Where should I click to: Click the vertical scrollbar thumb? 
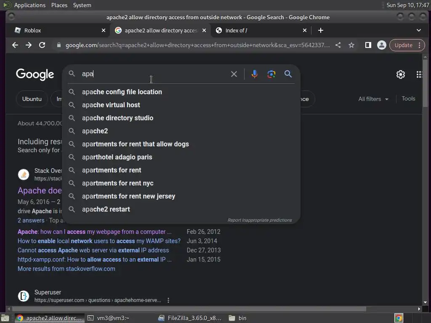(x=425, y=82)
